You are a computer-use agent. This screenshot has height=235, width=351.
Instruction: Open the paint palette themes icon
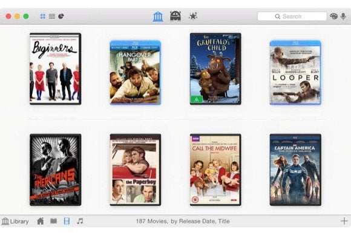click(x=333, y=16)
